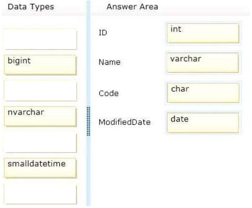Viewport: 252px width, 208px height.
Task: Click the date answer box for ModifiedDate
Action: pos(203,123)
